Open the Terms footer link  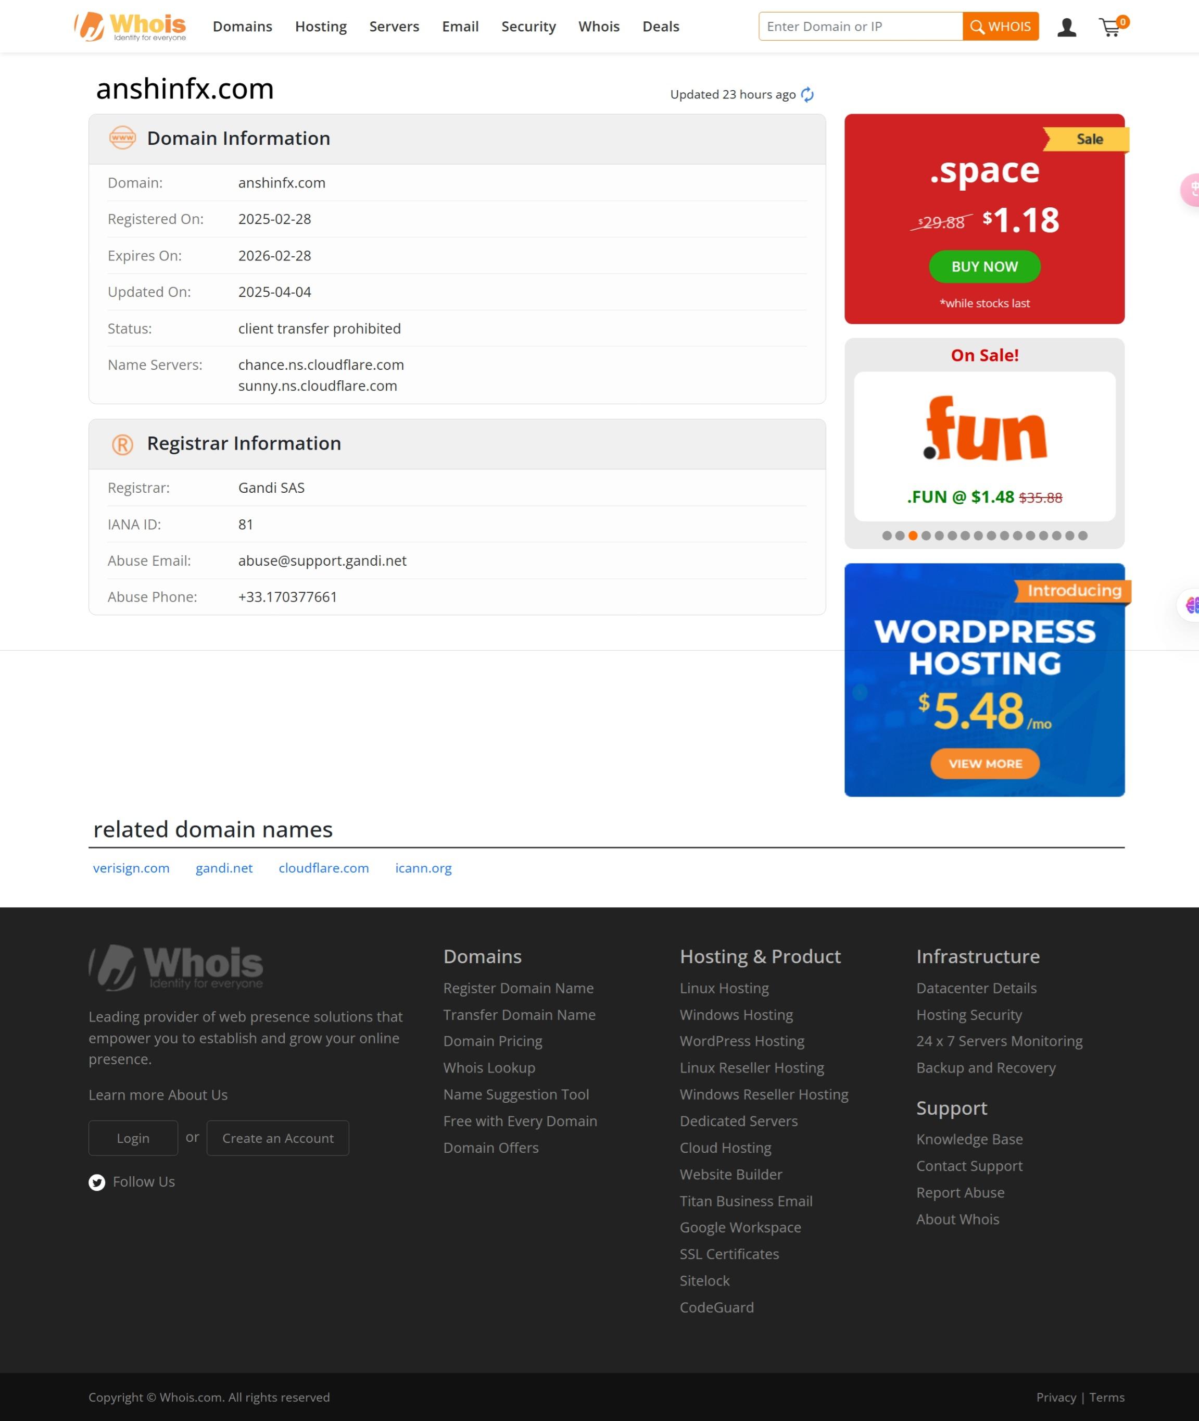tap(1106, 1397)
